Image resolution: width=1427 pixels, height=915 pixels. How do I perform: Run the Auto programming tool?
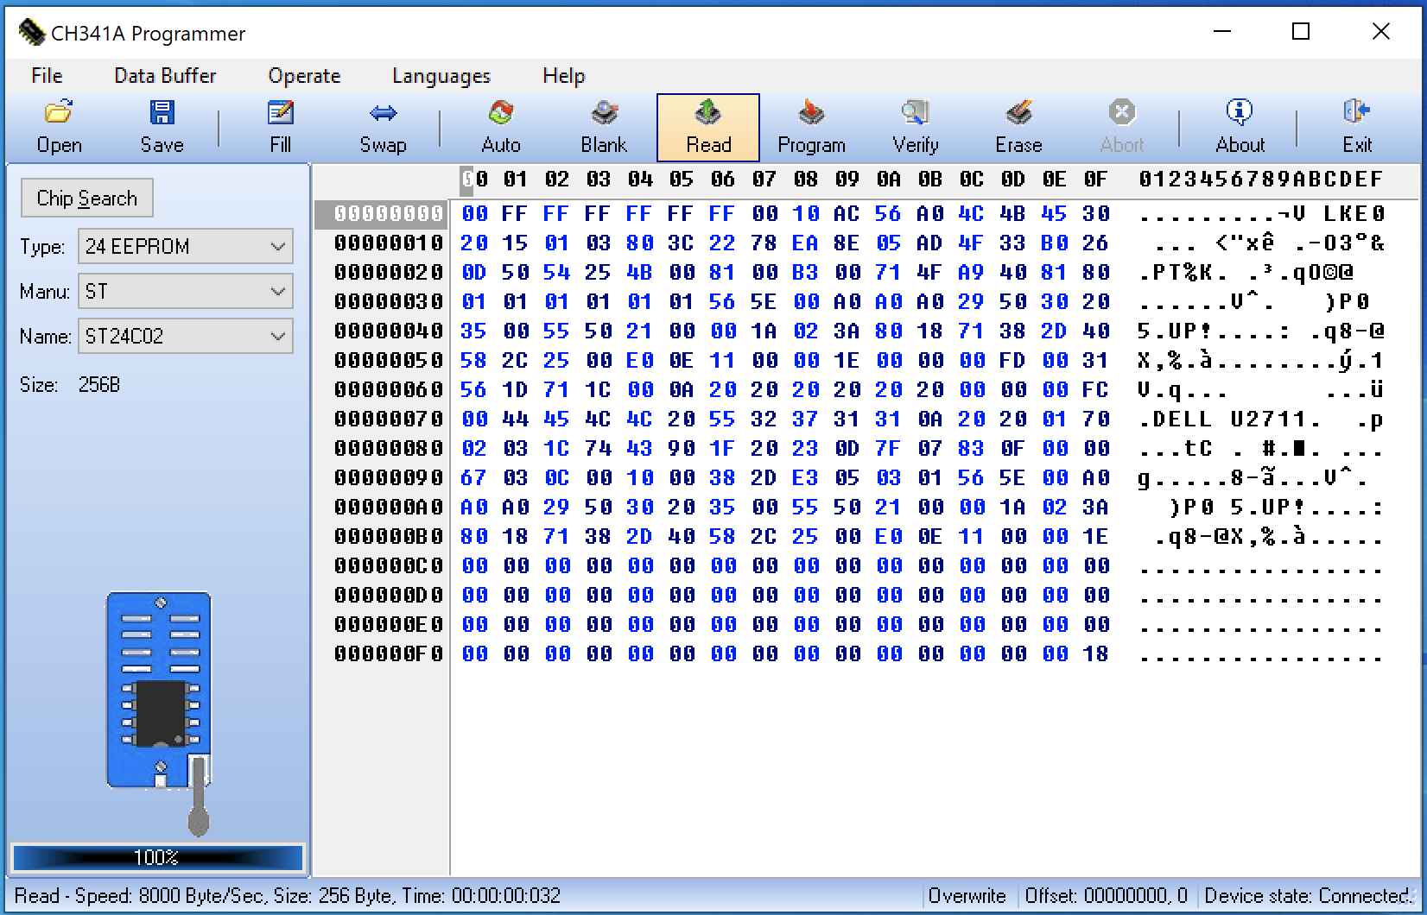point(501,128)
